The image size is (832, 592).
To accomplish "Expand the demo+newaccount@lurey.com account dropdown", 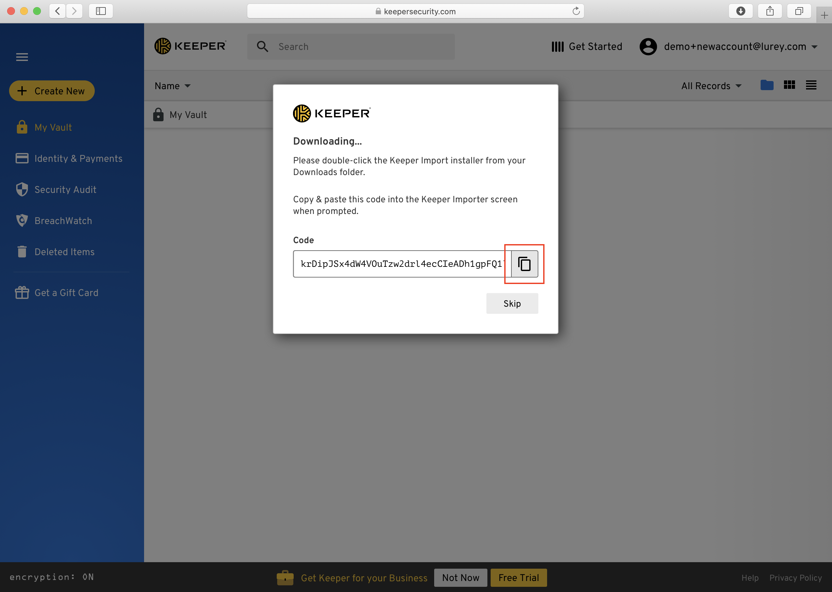I will pos(814,47).
